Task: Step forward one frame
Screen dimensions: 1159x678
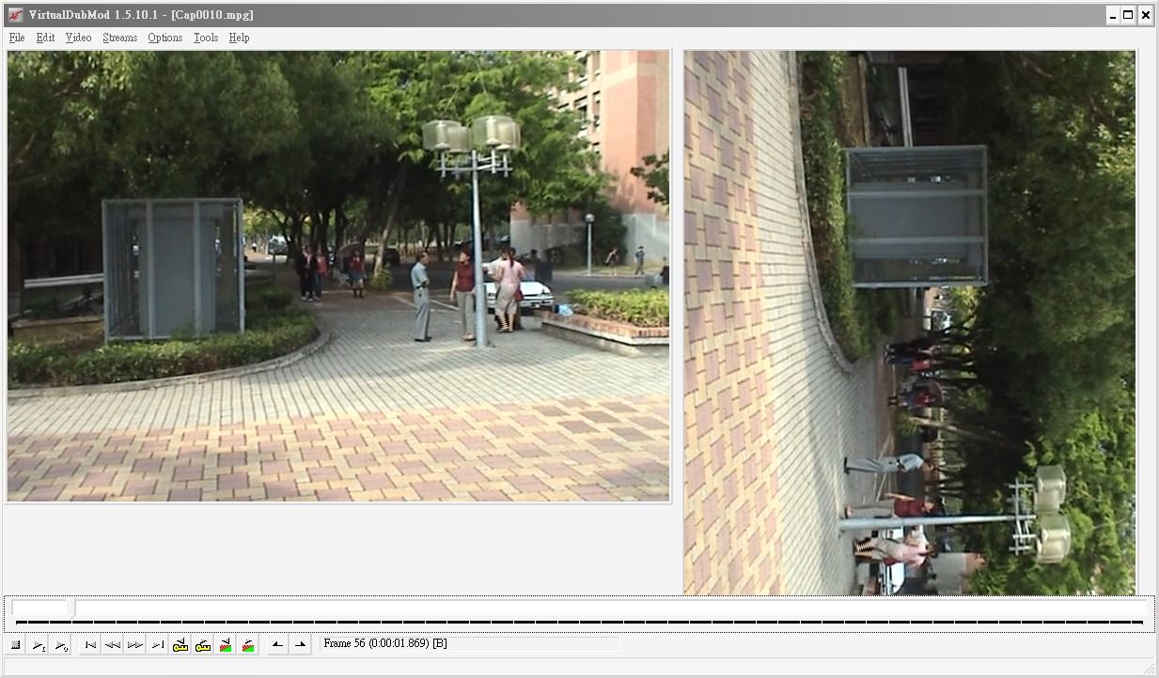Action: point(135,645)
